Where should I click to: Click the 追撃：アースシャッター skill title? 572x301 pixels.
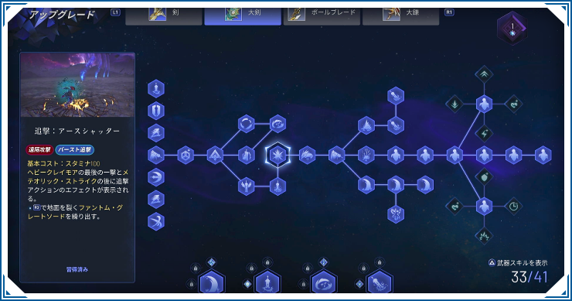coord(77,131)
